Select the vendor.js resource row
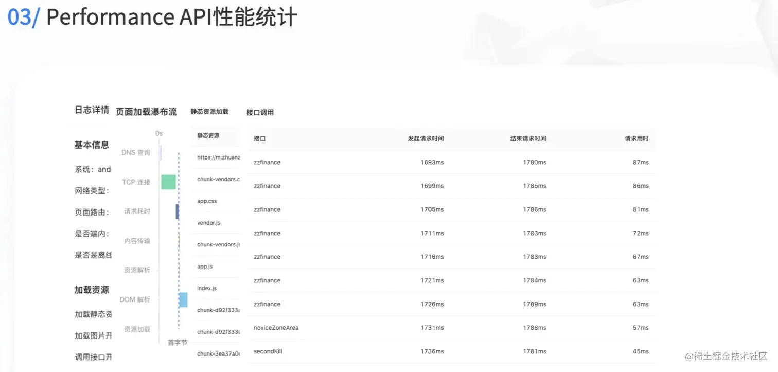Image resolution: width=778 pixels, height=372 pixels. coord(215,223)
